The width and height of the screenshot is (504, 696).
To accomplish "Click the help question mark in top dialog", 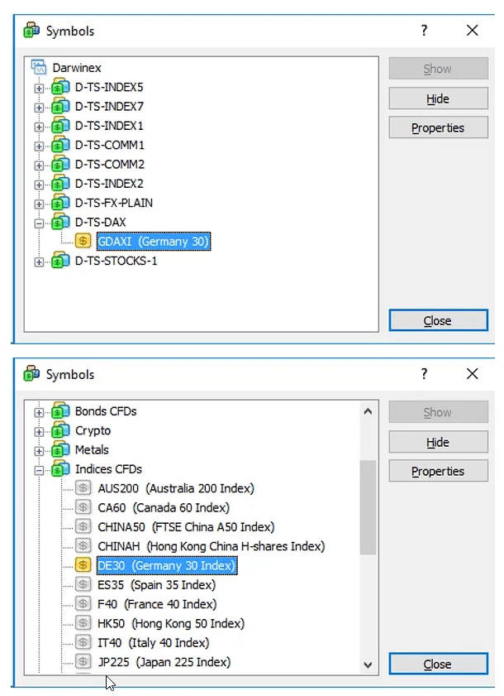I will coord(424,30).
